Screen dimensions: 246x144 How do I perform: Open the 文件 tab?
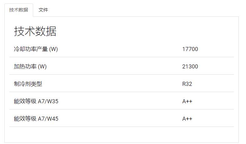[43, 10]
